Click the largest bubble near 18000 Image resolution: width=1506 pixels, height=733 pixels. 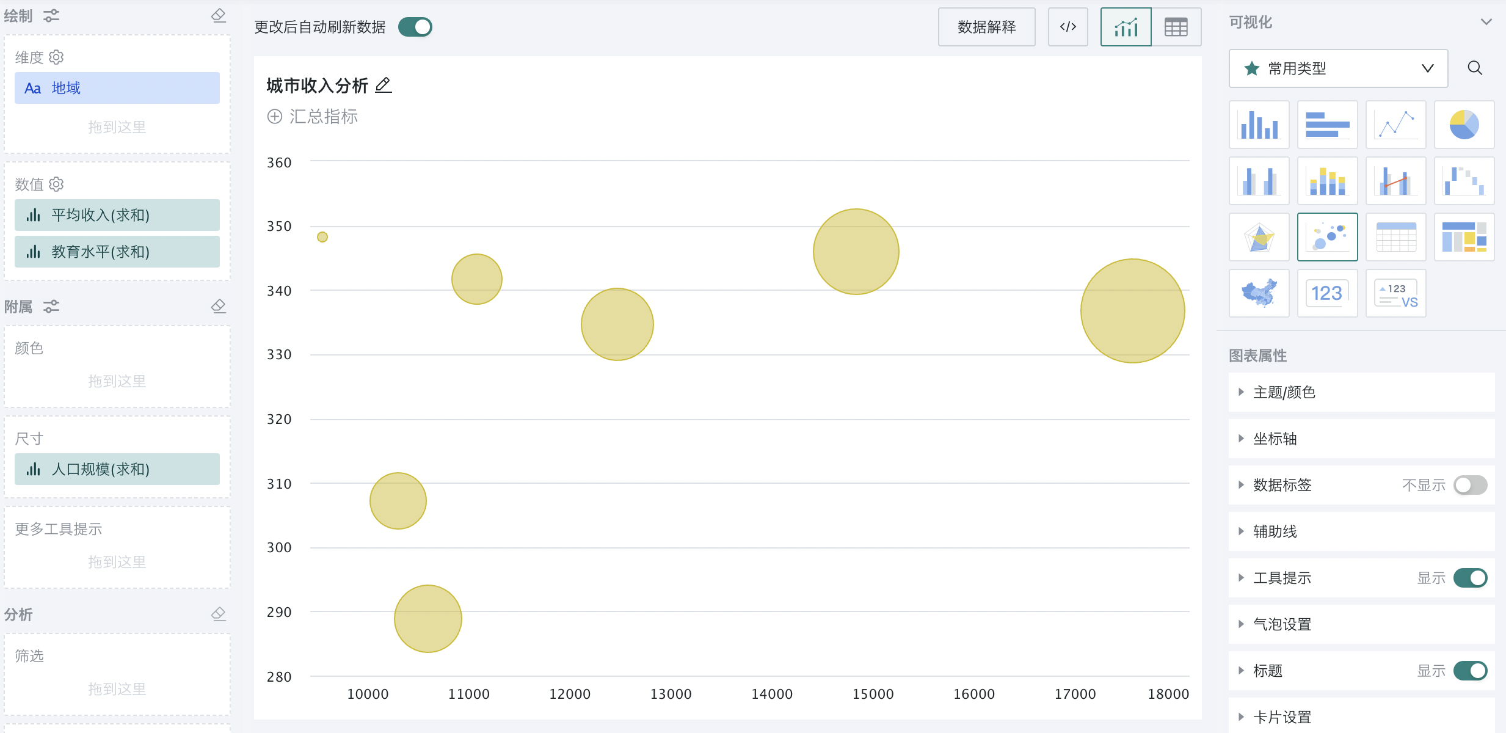click(x=1133, y=311)
